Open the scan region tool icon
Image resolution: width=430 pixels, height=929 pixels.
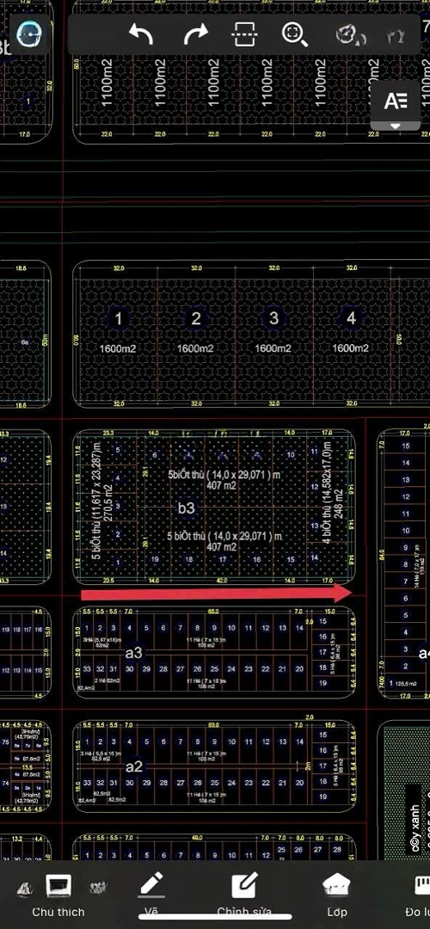click(244, 34)
